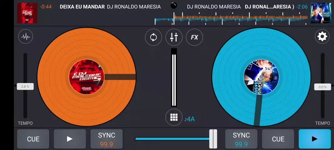The image size is (334, 150).
Task: Toggle SYNC on the left deck
Action: pos(107,139)
